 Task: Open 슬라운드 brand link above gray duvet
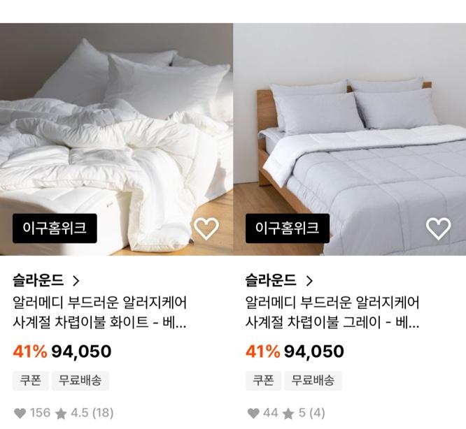[271, 281]
